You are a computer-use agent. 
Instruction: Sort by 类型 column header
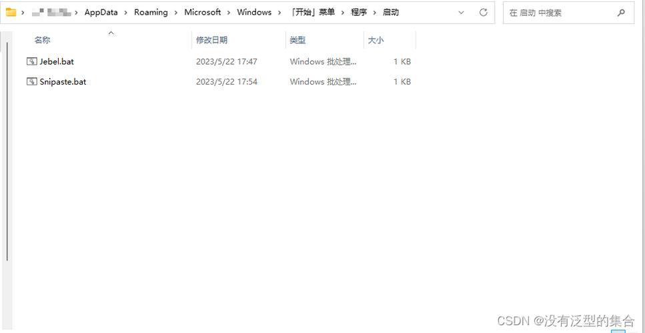click(297, 40)
